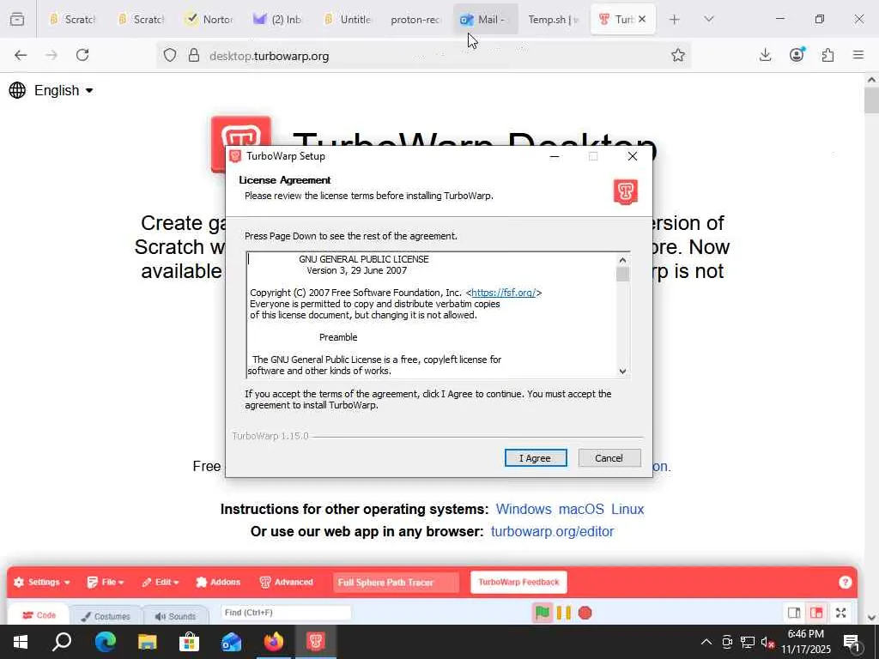879x659 pixels.
Task: Click the red stop icon
Action: [585, 613]
